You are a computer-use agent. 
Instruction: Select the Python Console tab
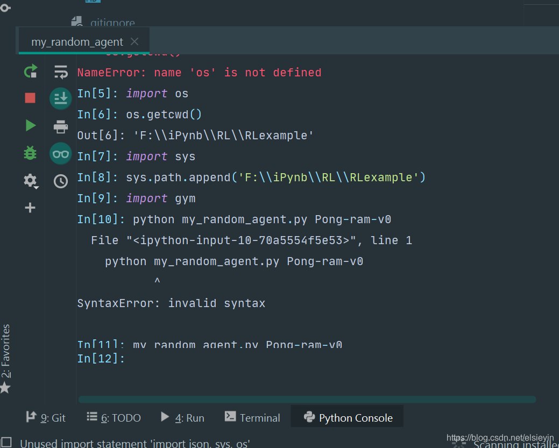(x=347, y=416)
